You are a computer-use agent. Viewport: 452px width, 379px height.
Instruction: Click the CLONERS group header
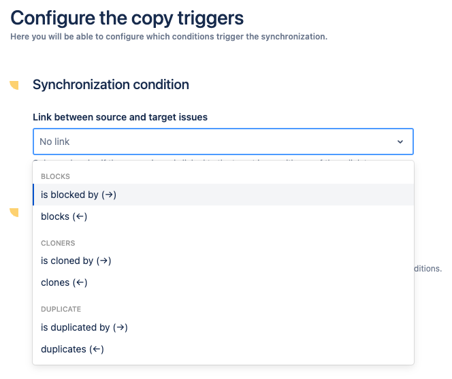click(58, 243)
